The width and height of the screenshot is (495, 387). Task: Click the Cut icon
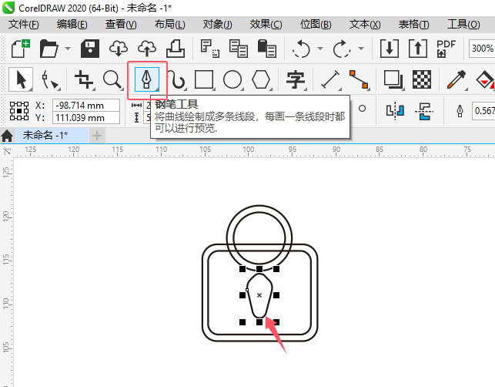point(209,49)
